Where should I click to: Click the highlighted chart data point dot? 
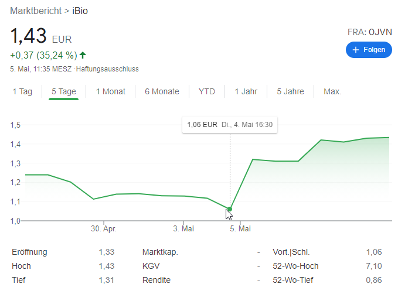coord(230,209)
